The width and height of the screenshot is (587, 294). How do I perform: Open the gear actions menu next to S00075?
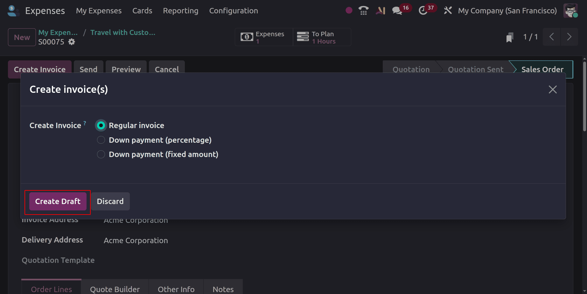(x=72, y=42)
